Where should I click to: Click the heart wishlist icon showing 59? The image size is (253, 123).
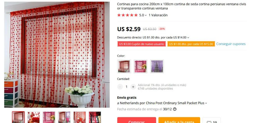pos(211,120)
